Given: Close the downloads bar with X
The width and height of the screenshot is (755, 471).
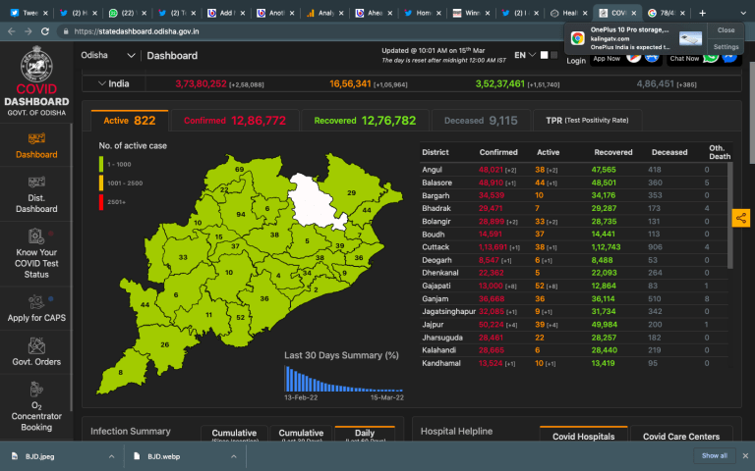Looking at the screenshot, I should (x=745, y=455).
